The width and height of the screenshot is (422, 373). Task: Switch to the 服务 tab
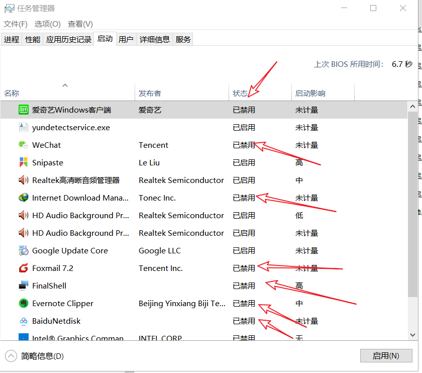tap(183, 40)
